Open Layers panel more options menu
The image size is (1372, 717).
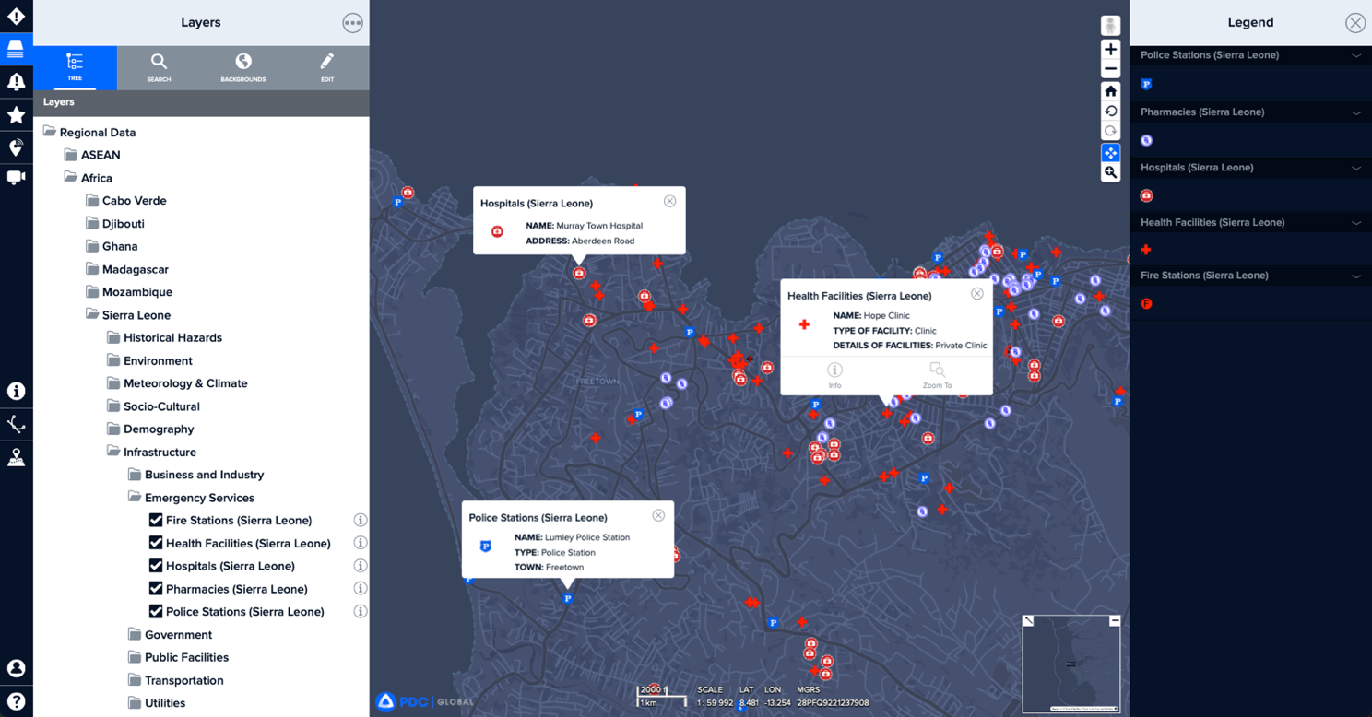click(352, 23)
